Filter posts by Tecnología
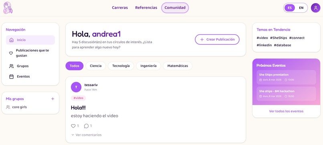The image size is (323, 145). [x=121, y=66]
